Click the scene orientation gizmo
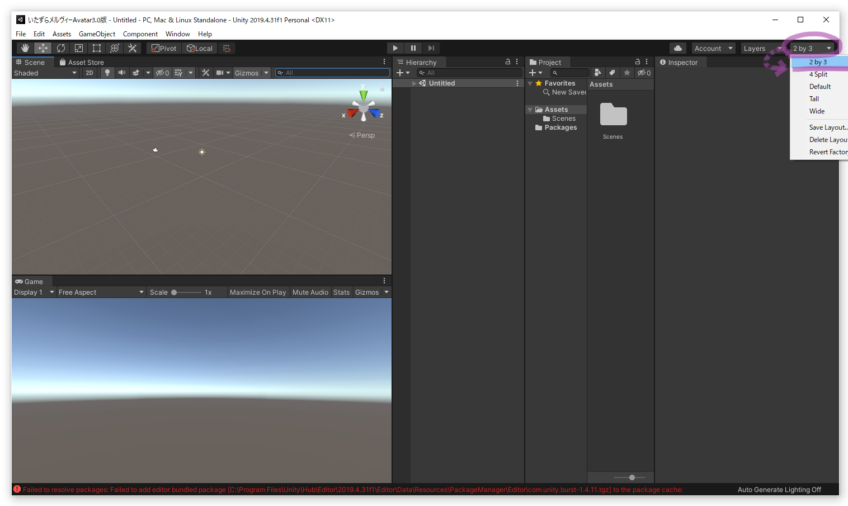Screen dimensions: 848x506 (x=364, y=105)
